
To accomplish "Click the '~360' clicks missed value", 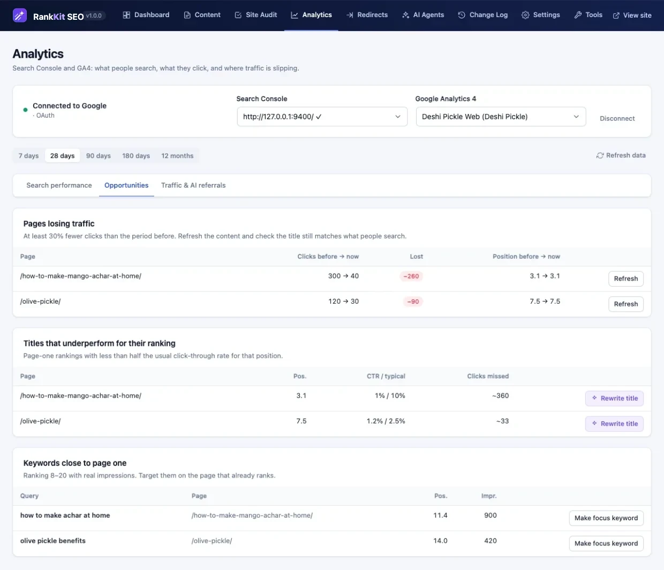I will (500, 396).
